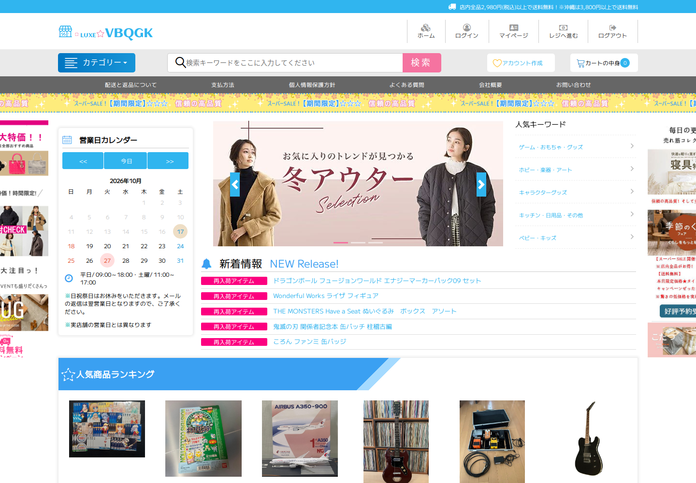Select October 24 on calendar

[x=180, y=246]
